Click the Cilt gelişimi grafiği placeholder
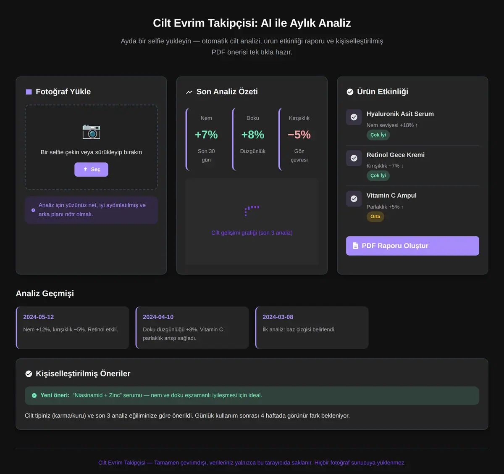The image size is (504, 474). point(252,222)
